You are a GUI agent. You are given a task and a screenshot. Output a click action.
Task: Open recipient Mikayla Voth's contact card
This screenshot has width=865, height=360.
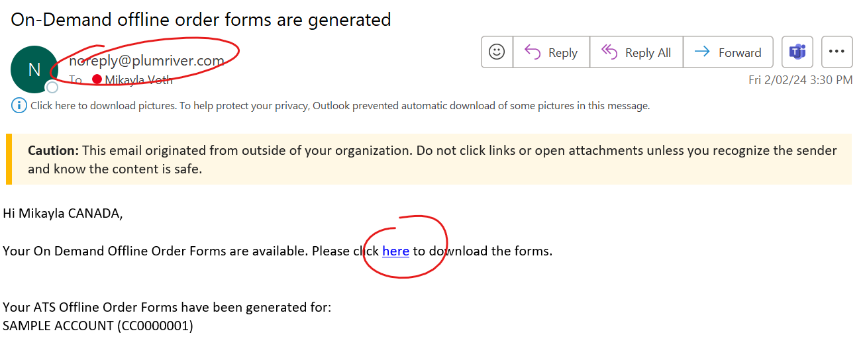(x=138, y=80)
